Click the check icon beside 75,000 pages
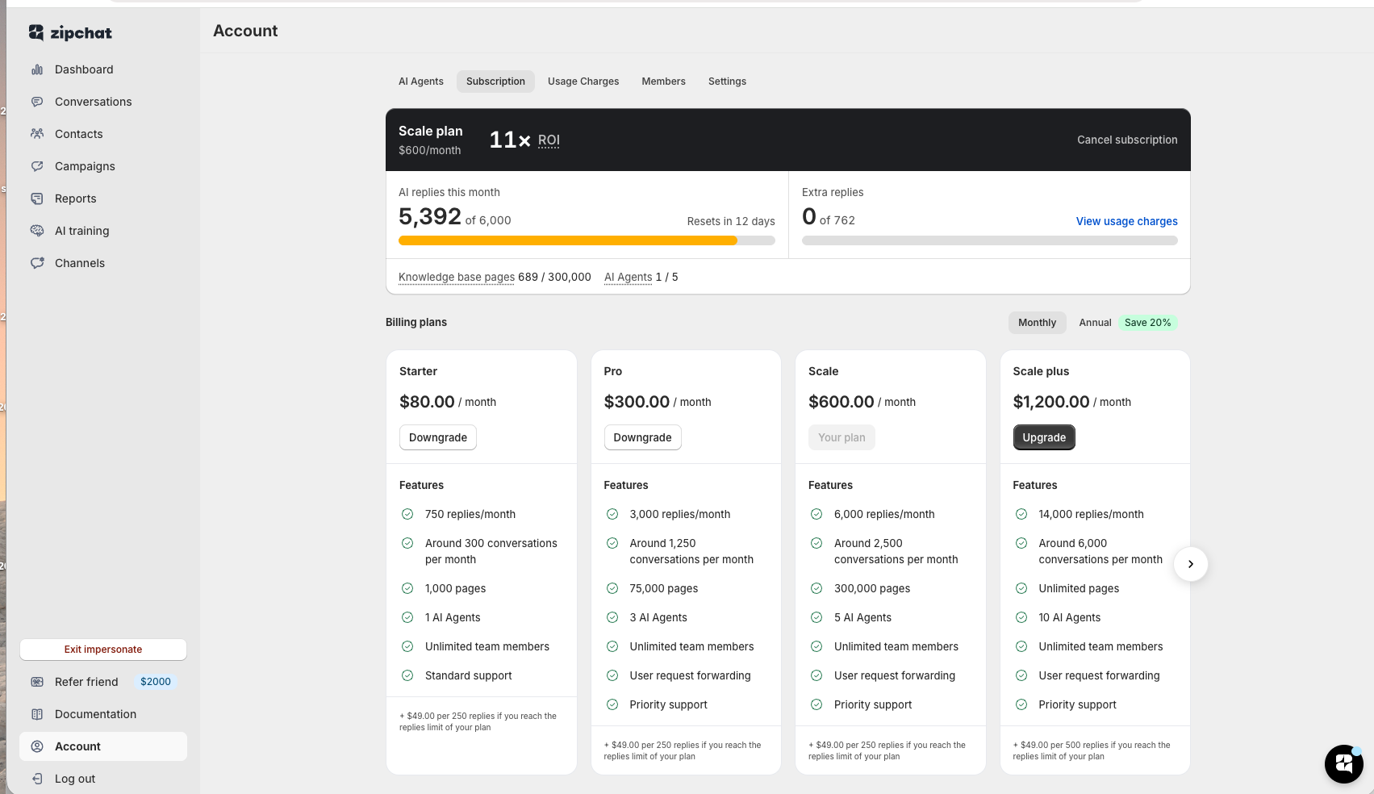This screenshot has width=1374, height=794. 612,588
